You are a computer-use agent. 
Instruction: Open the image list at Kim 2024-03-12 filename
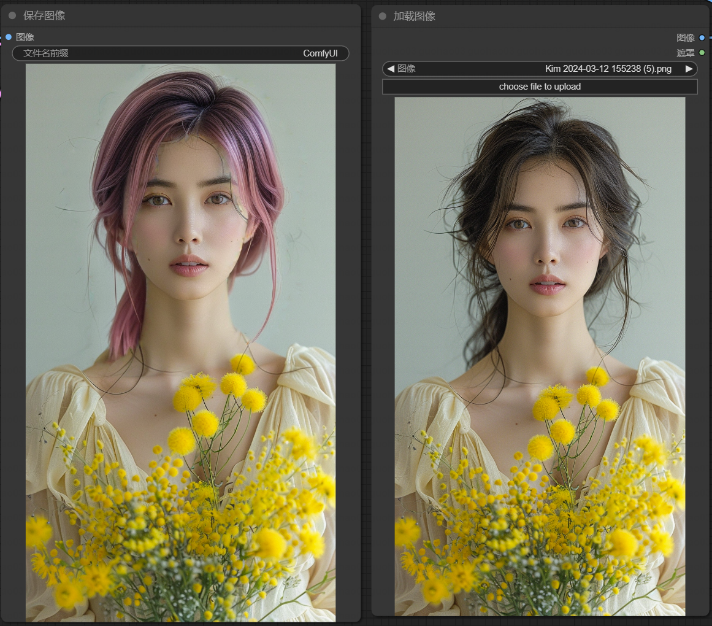[x=608, y=69]
